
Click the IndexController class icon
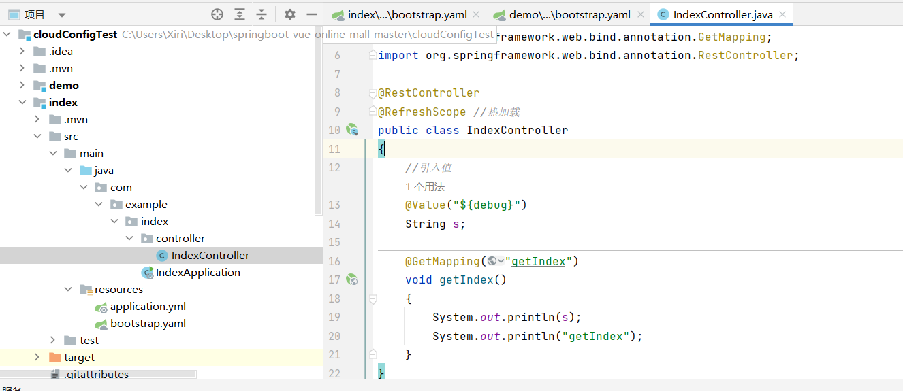click(162, 256)
